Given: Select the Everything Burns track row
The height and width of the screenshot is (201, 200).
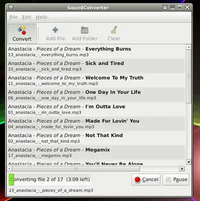Looking at the screenshot, I should 96,51.
